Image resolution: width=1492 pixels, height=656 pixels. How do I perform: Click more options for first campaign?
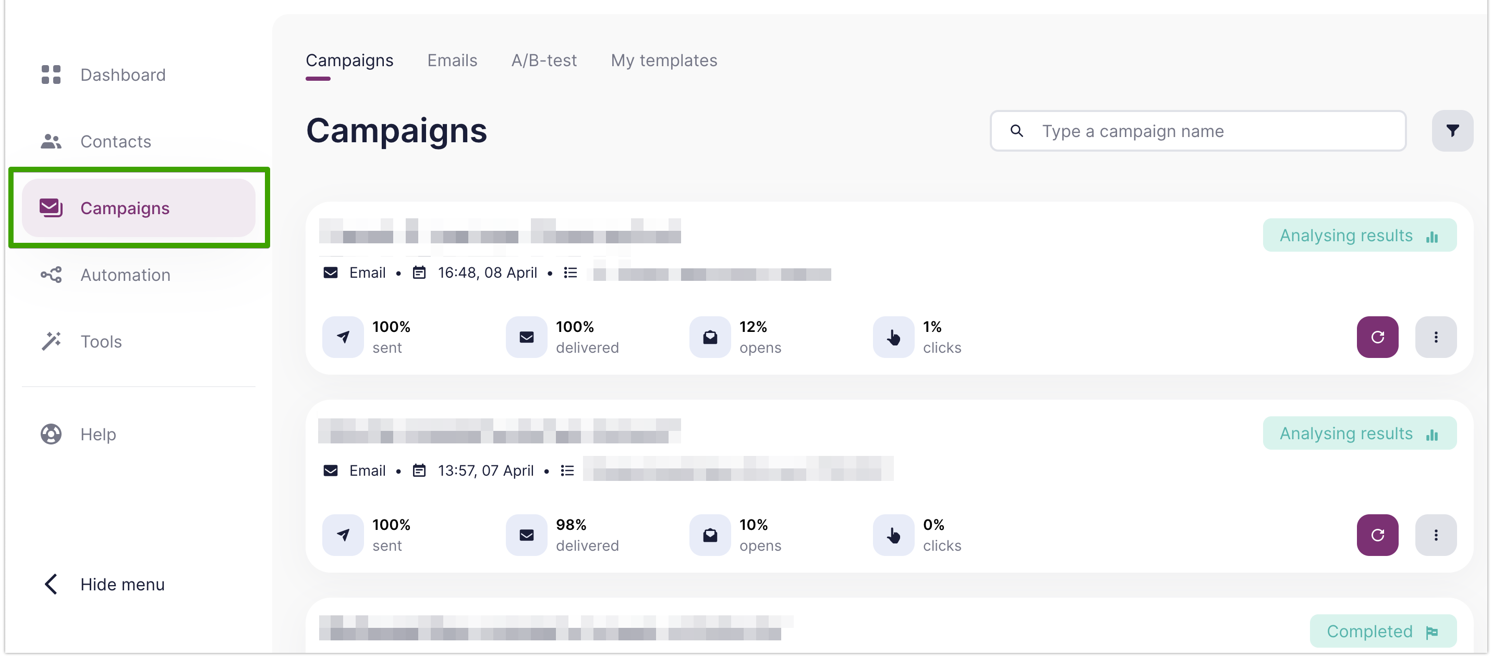click(1437, 337)
